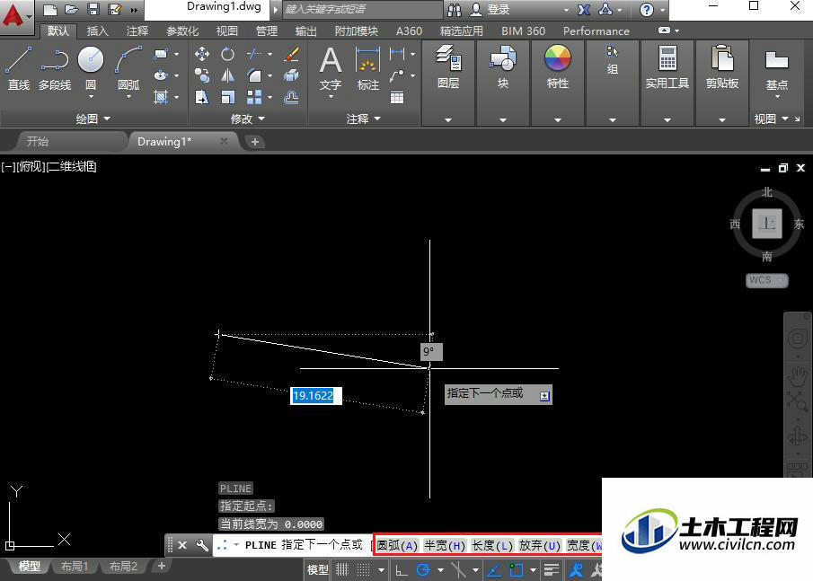Expand the 修改 panel dropdown
Screen dimensions: 813x581
247,119
